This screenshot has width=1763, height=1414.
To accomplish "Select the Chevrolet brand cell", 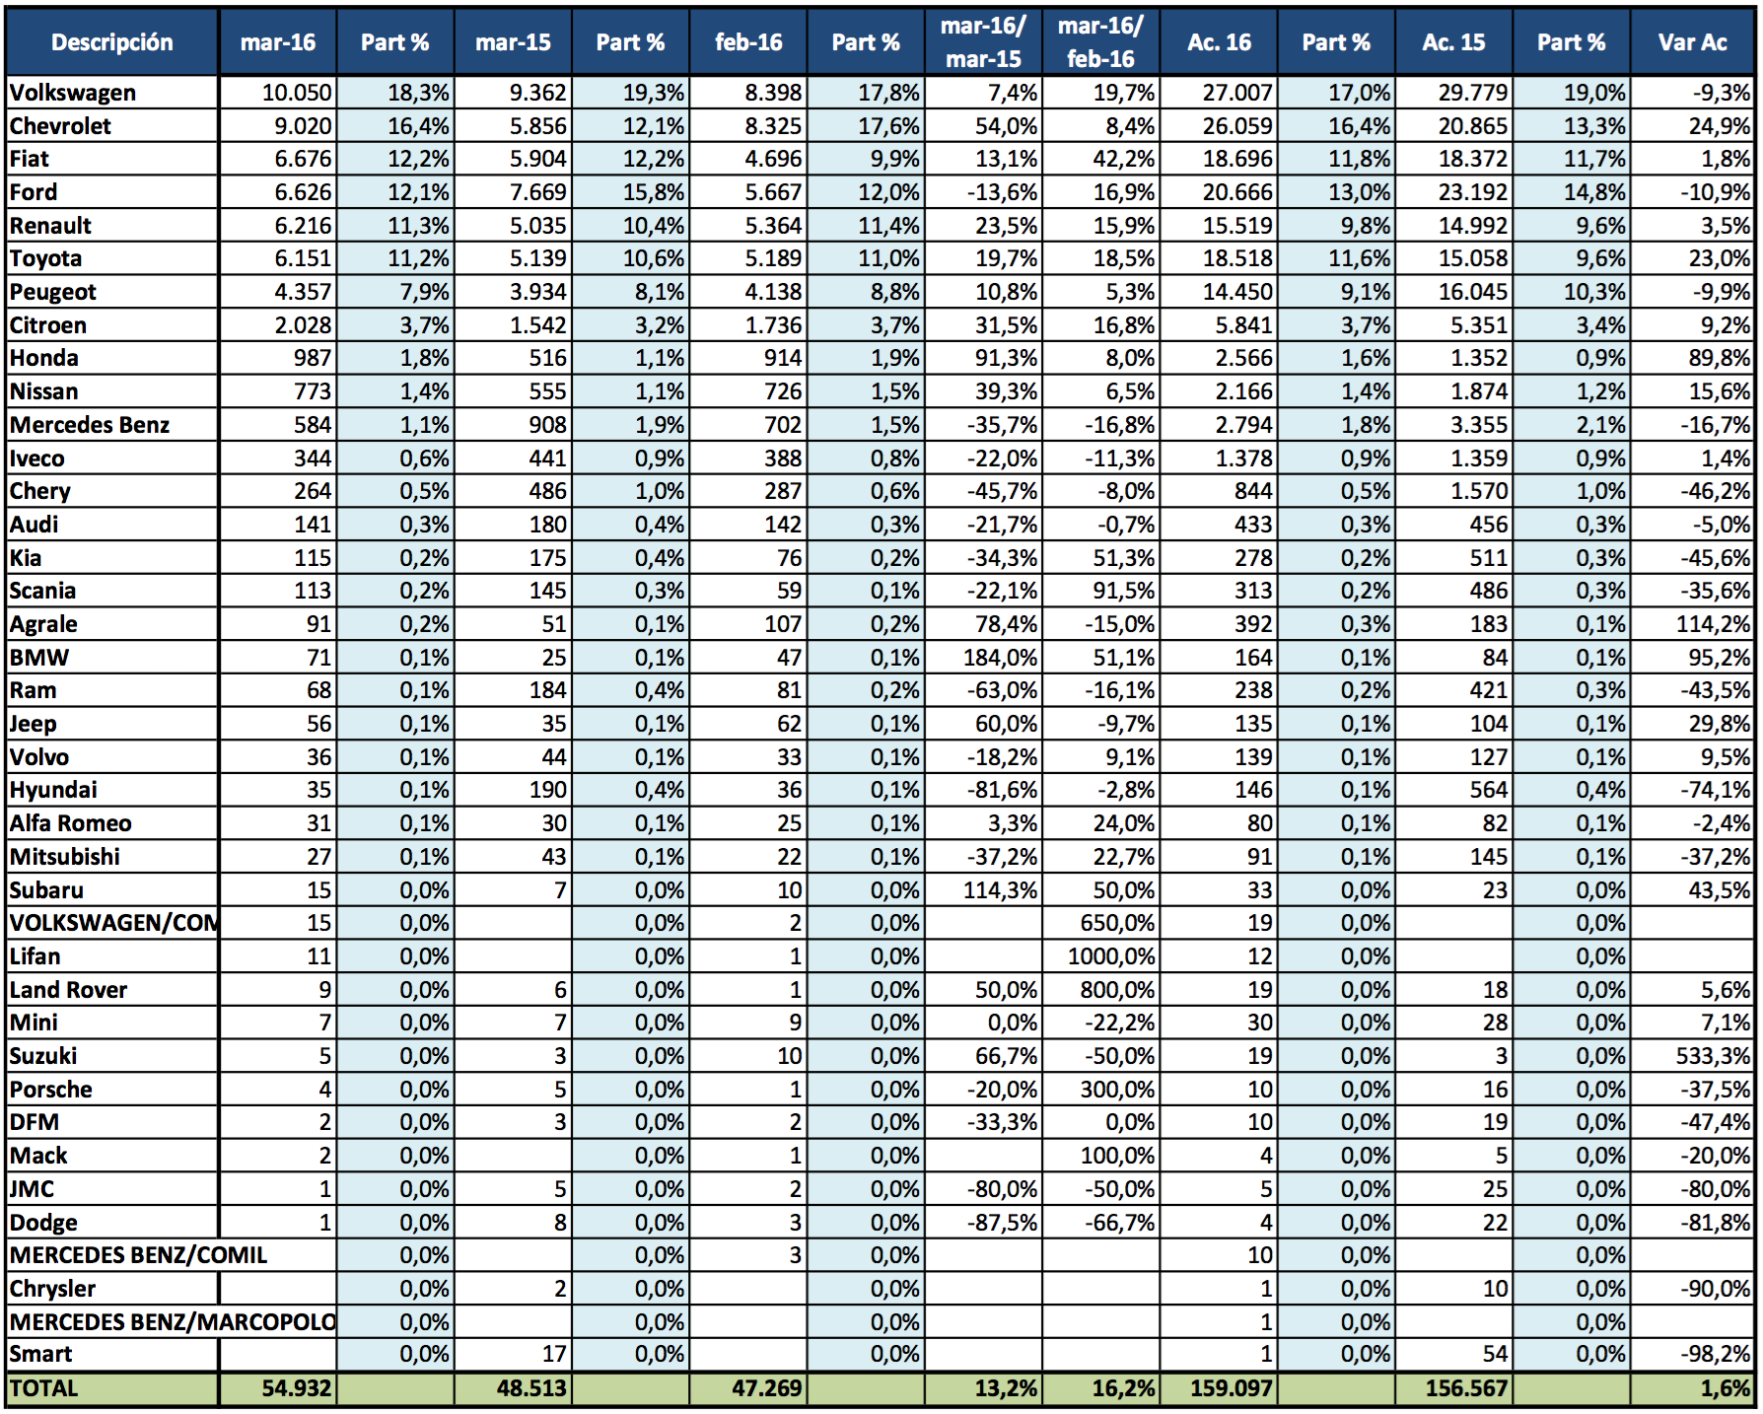I will 60,126.
